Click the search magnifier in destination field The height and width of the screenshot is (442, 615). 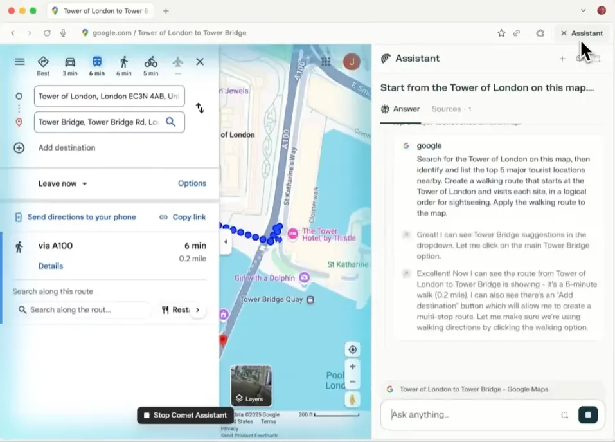point(170,122)
